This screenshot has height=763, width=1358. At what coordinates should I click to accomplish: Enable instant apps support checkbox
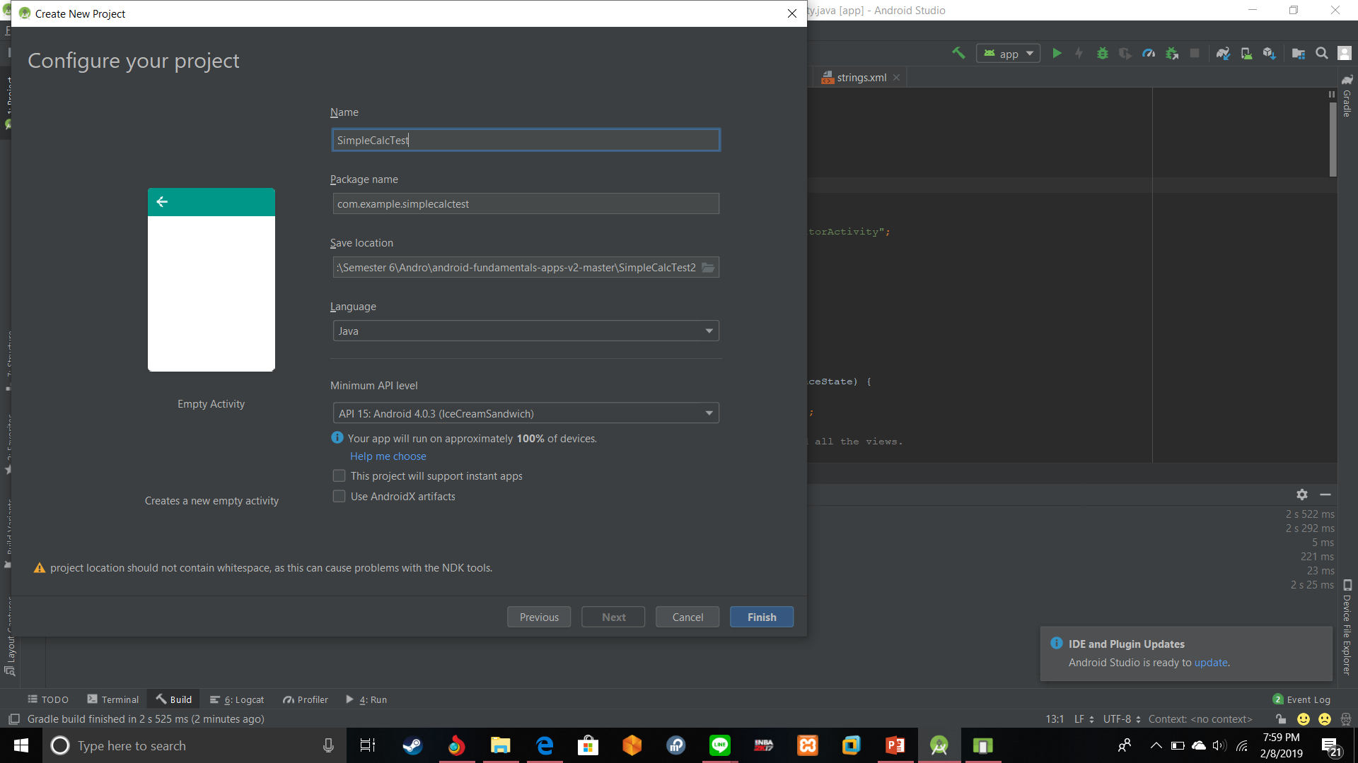point(339,476)
